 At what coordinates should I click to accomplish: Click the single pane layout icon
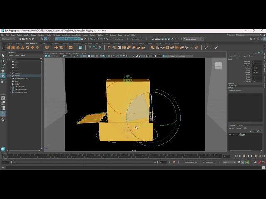pyautogui.click(x=3, y=98)
